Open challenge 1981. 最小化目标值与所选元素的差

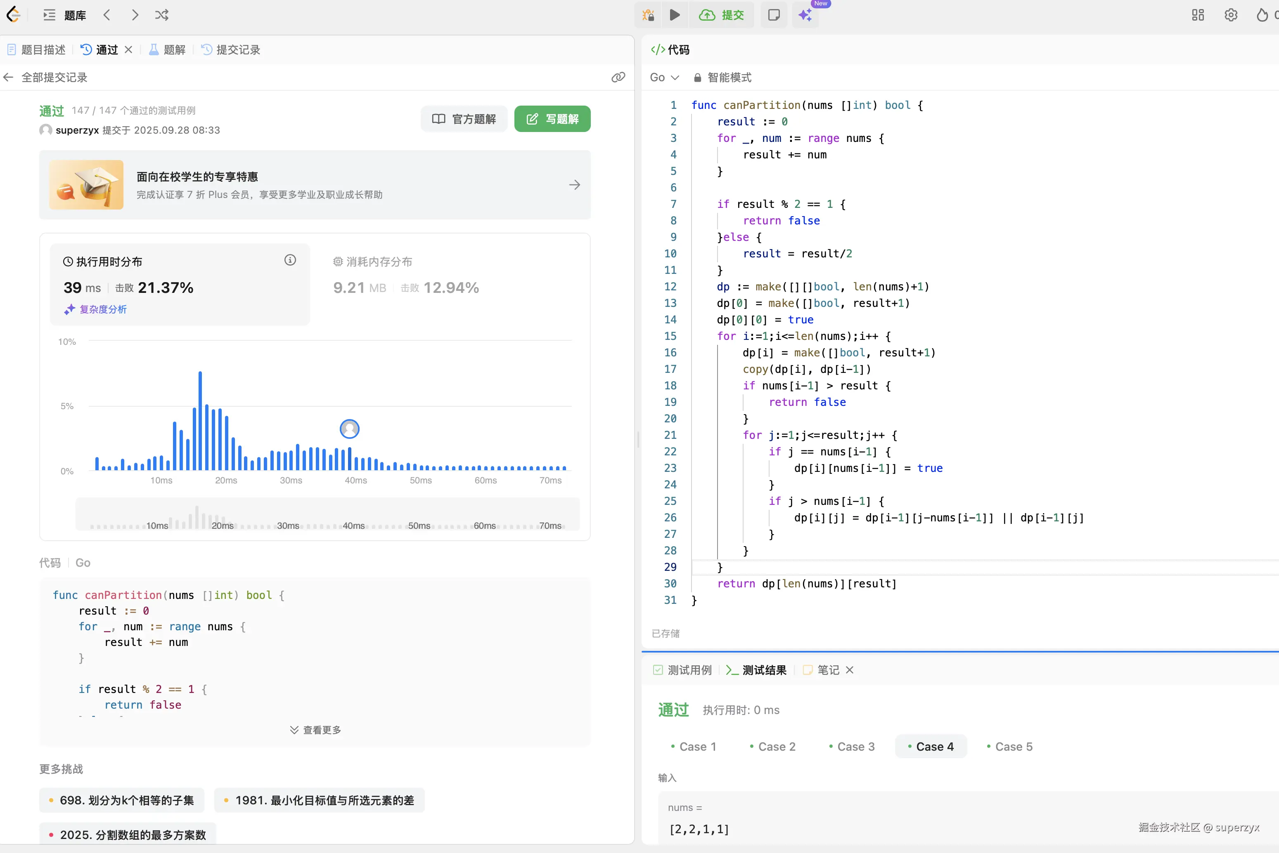(319, 800)
